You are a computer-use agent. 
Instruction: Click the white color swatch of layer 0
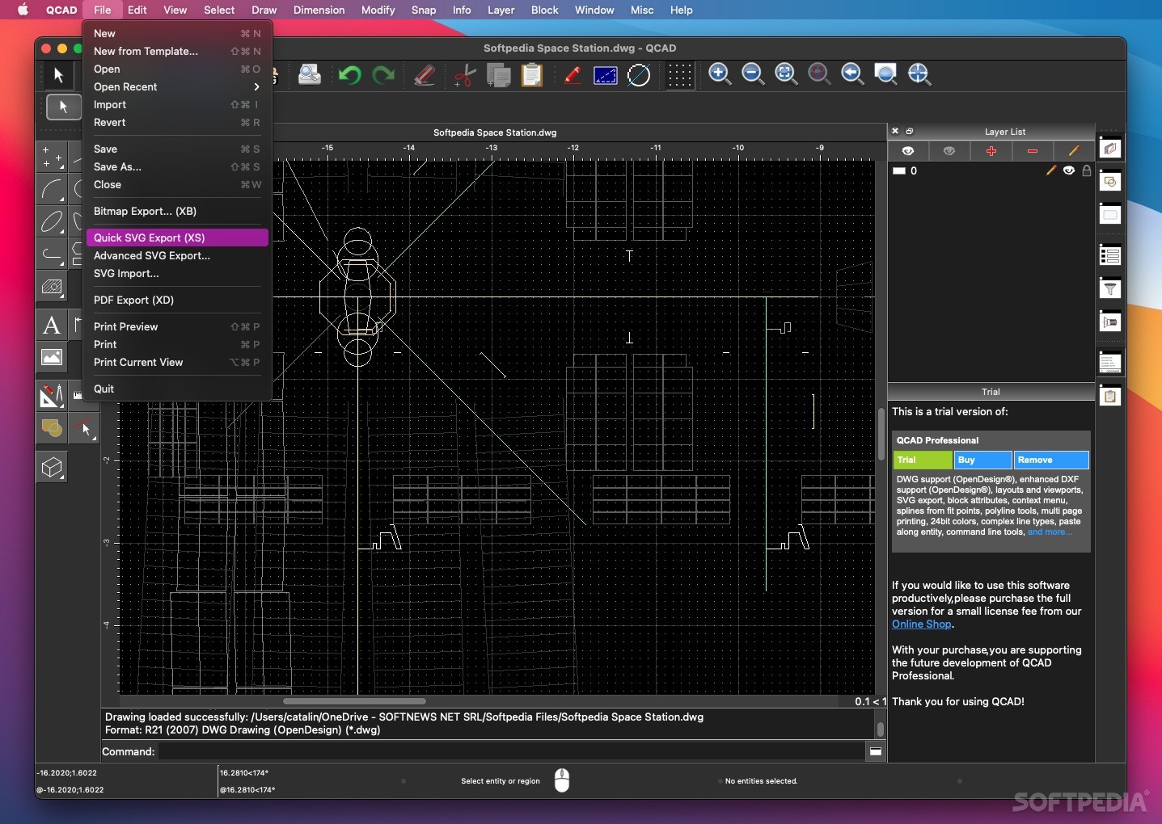point(899,171)
